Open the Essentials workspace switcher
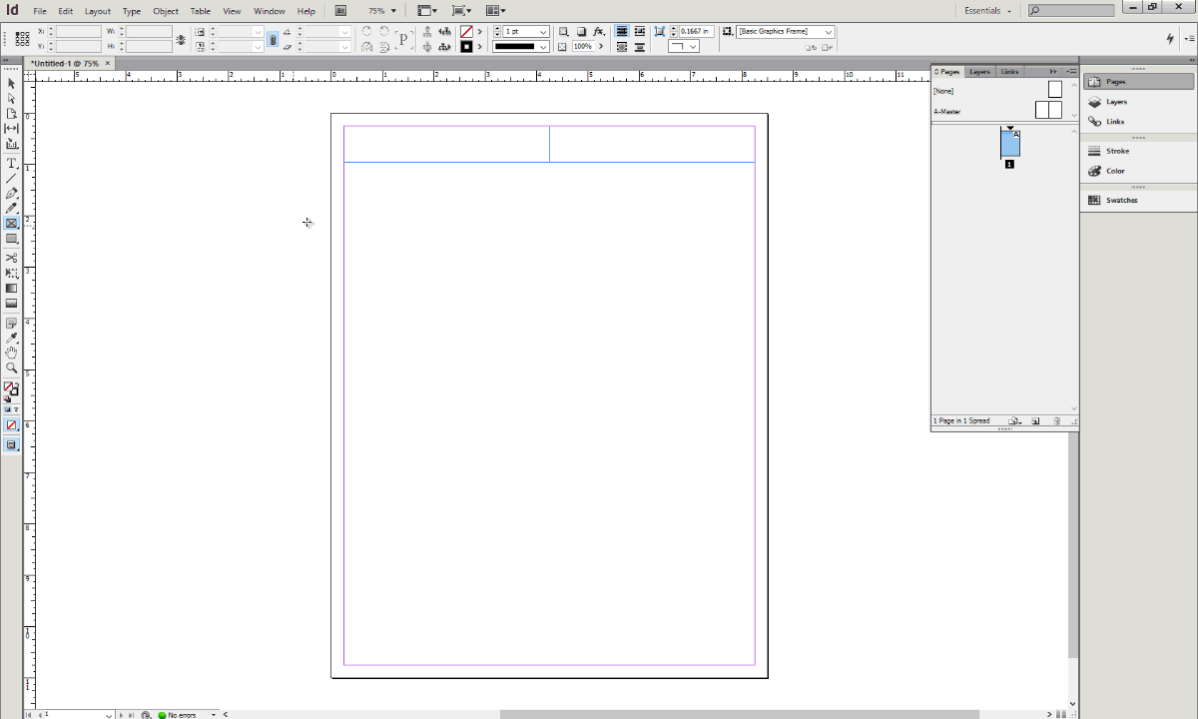This screenshot has width=1198, height=719. [x=984, y=10]
